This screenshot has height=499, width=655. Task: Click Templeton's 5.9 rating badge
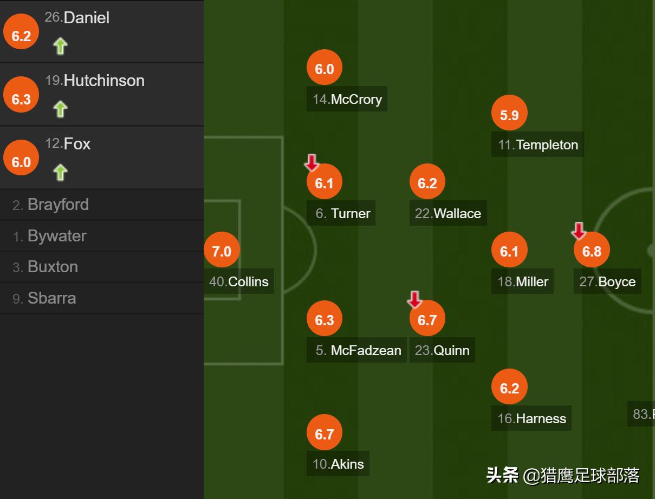(509, 113)
